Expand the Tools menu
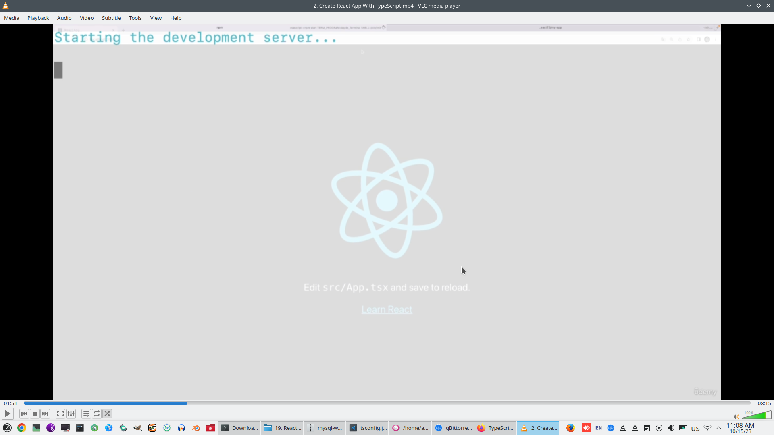The width and height of the screenshot is (774, 435). (135, 18)
